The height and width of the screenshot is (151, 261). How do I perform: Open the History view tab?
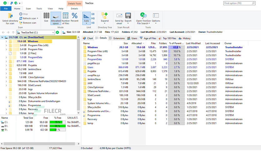tap(185, 38)
